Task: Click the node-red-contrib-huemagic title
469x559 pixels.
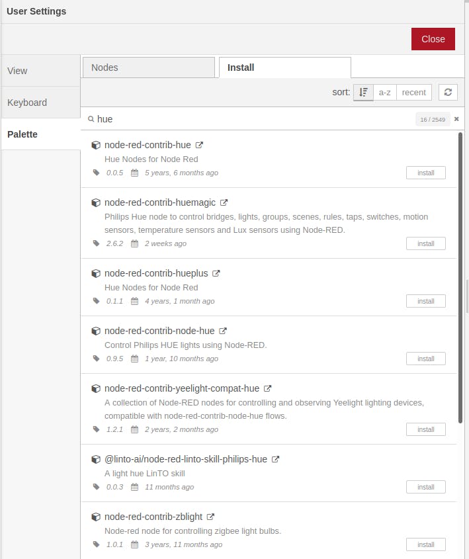Action: click(x=160, y=202)
